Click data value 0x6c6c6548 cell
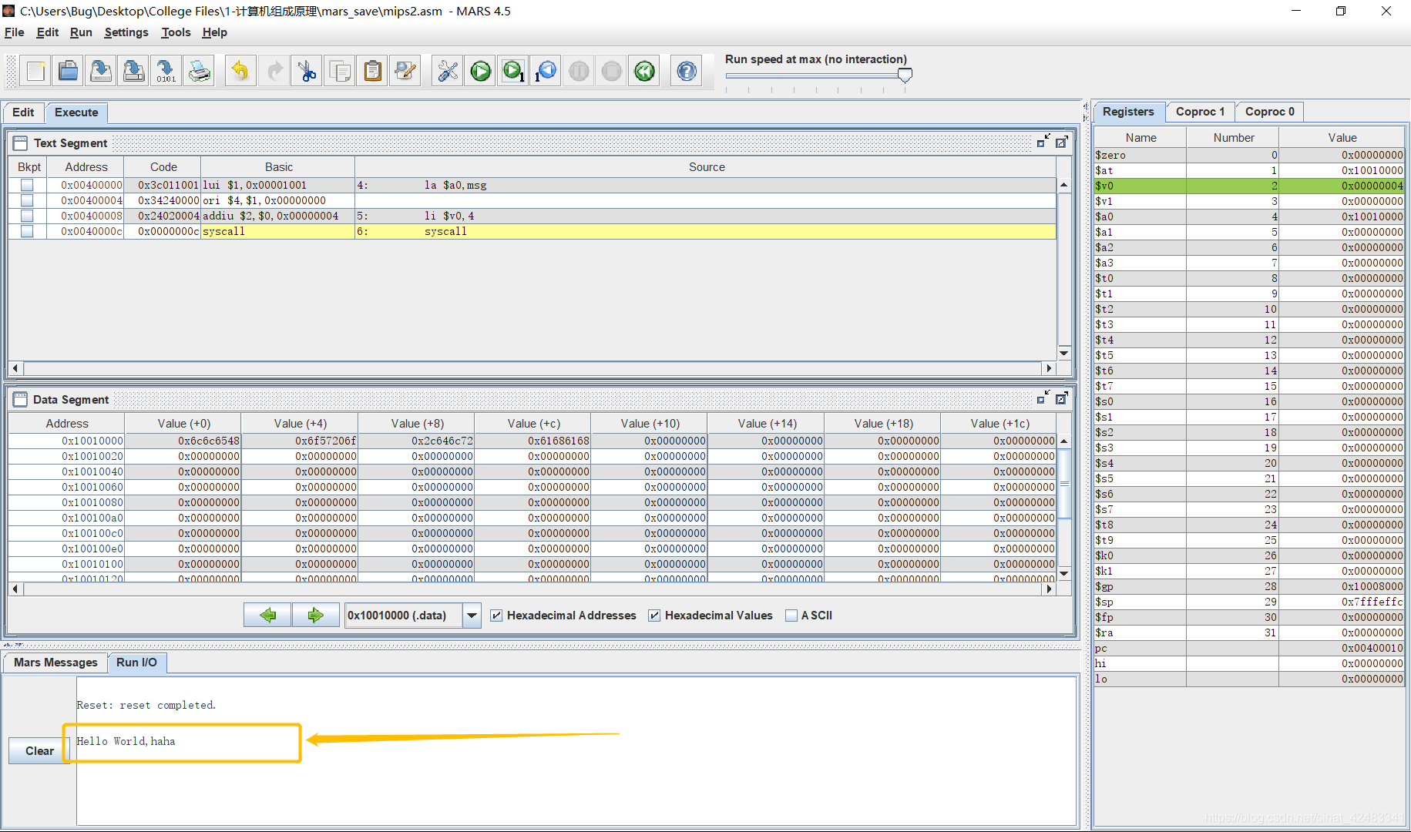 click(183, 441)
